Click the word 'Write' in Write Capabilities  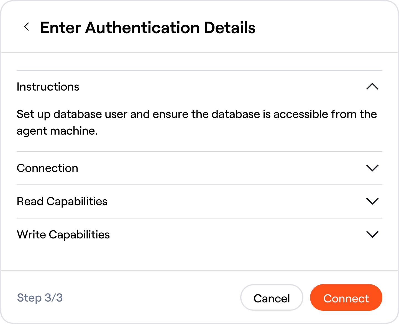coord(31,235)
